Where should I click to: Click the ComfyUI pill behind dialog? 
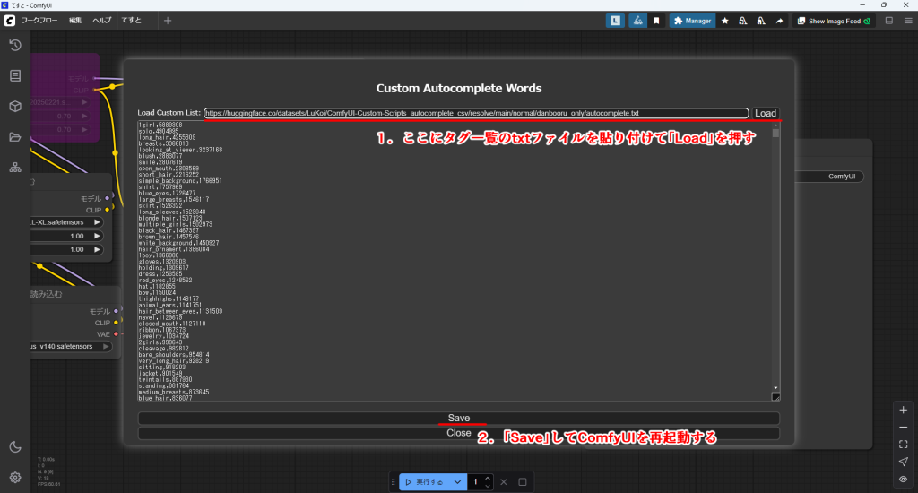click(x=829, y=177)
